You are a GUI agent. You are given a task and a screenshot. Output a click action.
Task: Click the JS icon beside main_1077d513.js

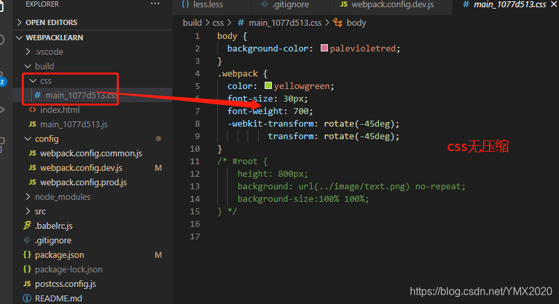[x=32, y=125]
